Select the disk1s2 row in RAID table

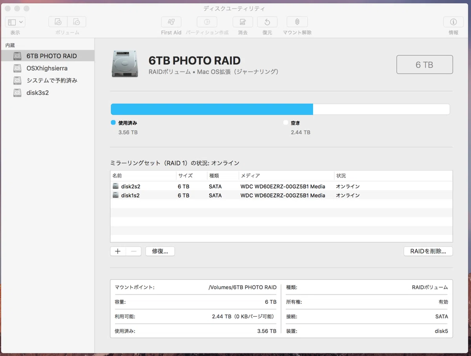(281, 195)
